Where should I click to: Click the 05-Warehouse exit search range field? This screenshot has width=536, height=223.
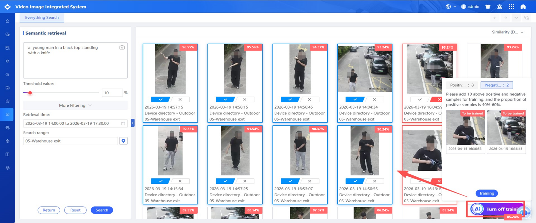[x=71, y=141]
